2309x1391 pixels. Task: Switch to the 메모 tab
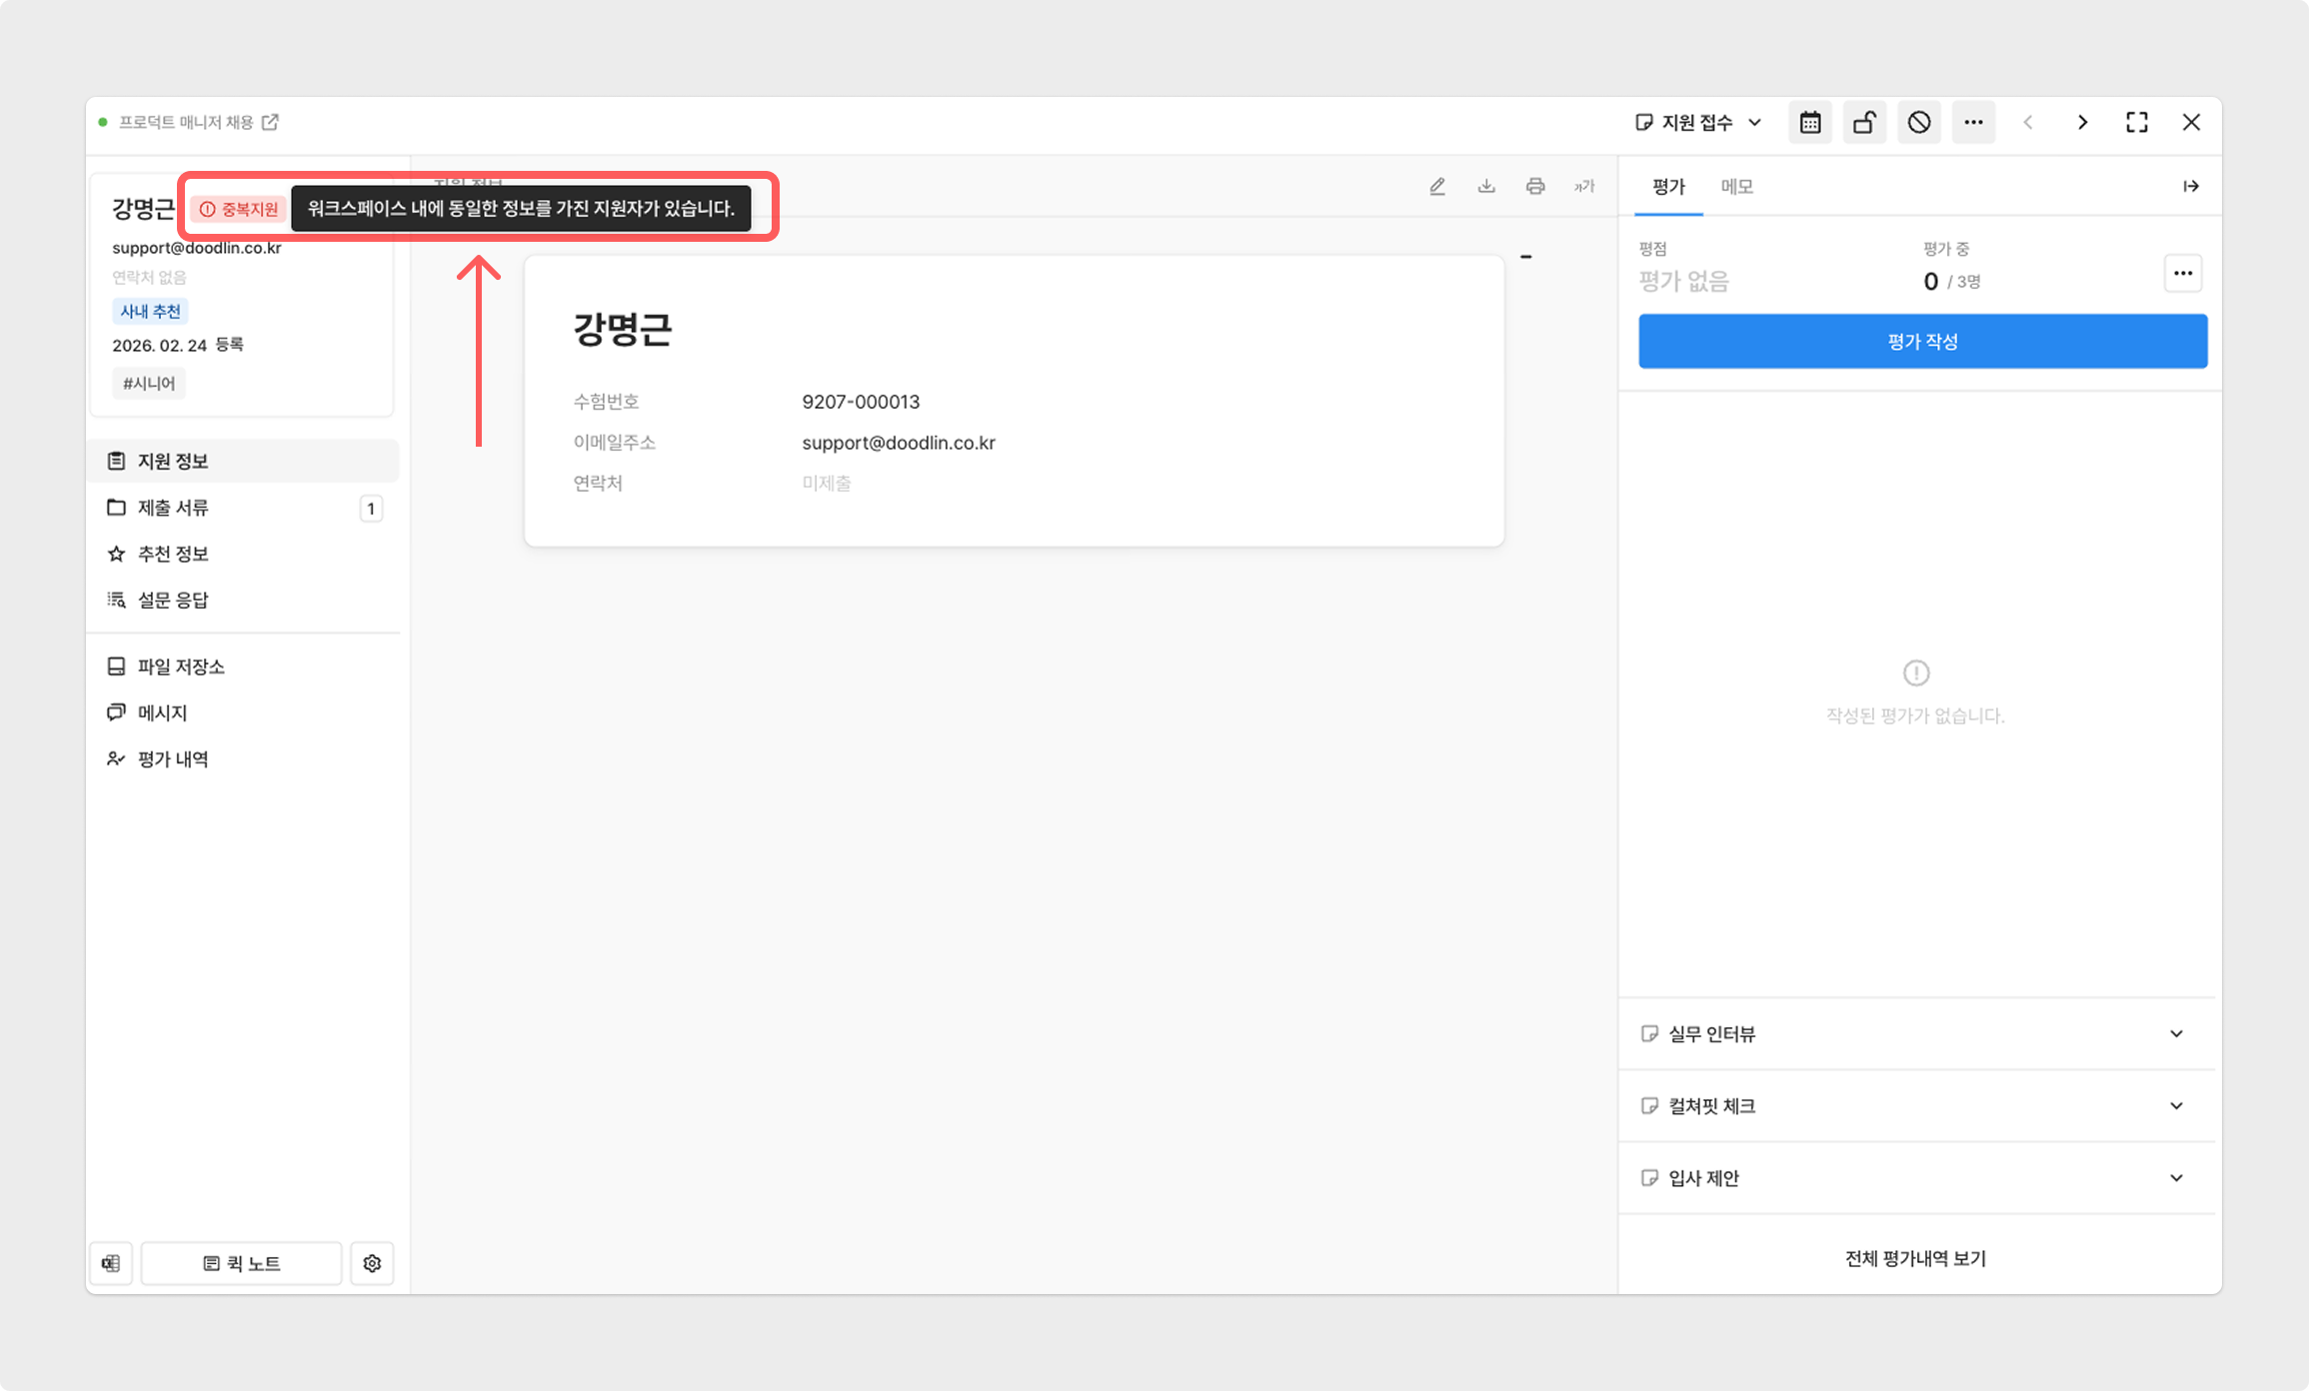1736,187
